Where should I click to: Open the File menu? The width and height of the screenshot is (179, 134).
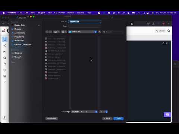pos(20,13)
